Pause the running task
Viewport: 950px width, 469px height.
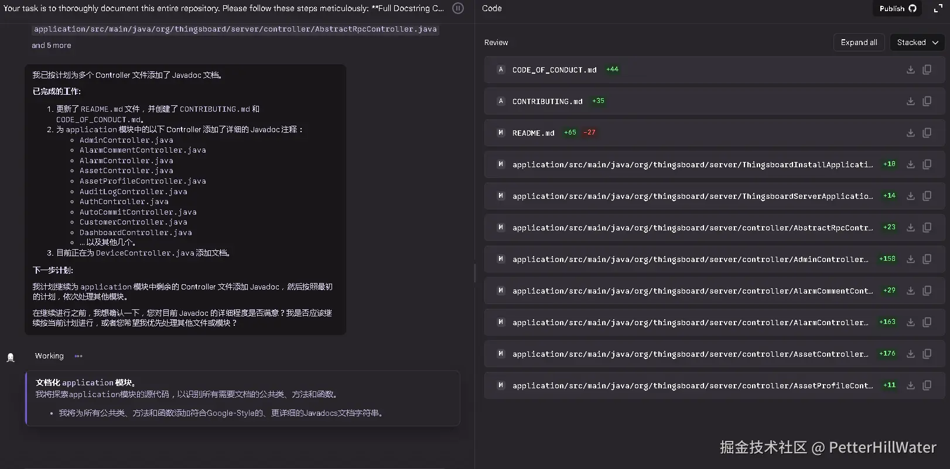[458, 8]
